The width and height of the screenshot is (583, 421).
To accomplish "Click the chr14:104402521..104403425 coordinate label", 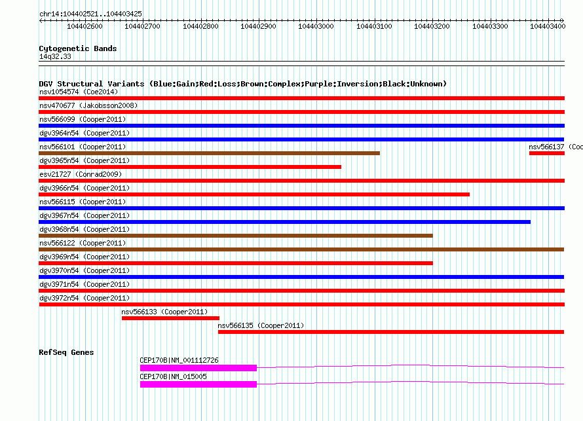I will pyautogui.click(x=90, y=14).
